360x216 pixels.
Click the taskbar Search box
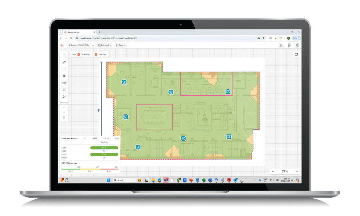point(127,180)
